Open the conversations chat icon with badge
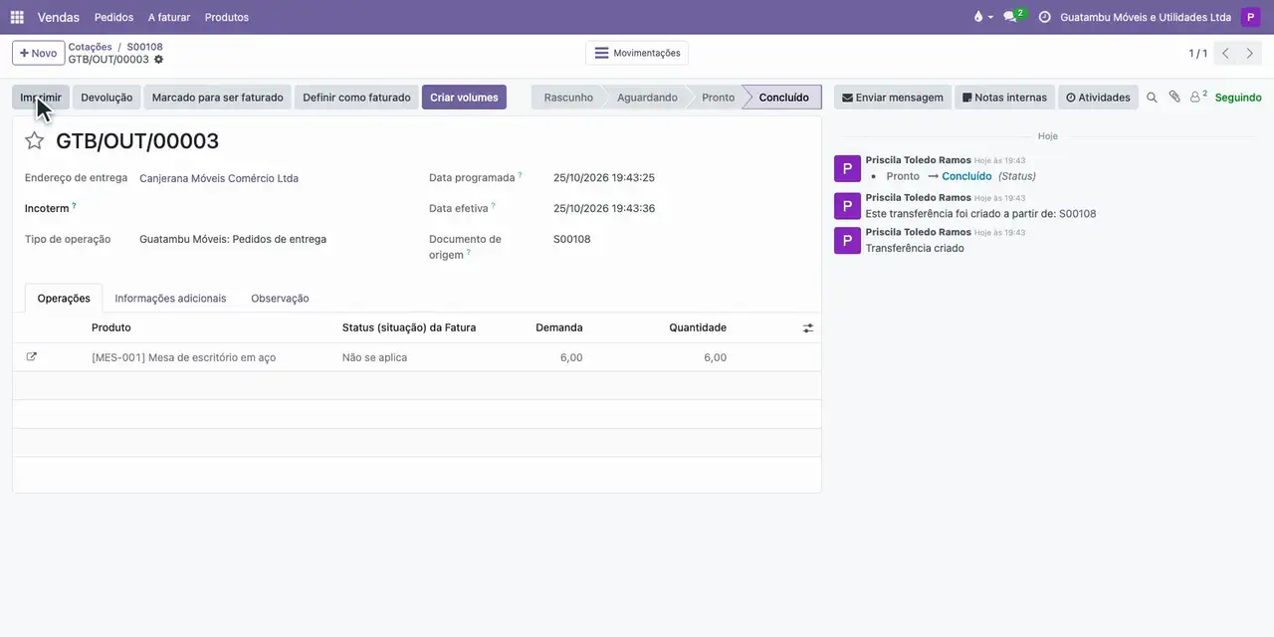The image size is (1274, 637). 1013,17
